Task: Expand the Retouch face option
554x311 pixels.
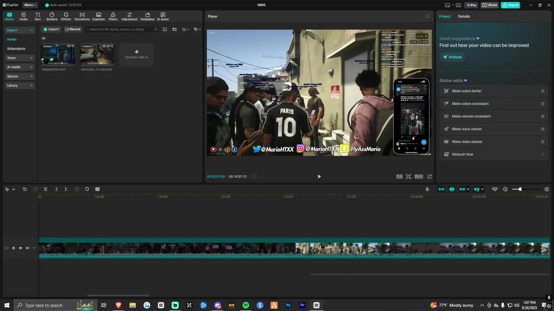Action: 493,154
